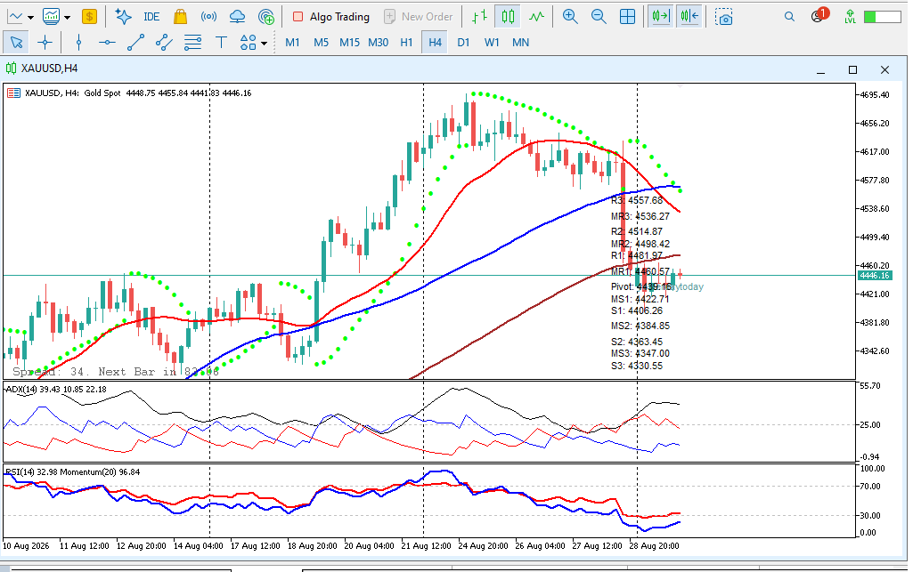913x572 pixels.
Task: Switch to M5 timeframe
Action: [321, 43]
